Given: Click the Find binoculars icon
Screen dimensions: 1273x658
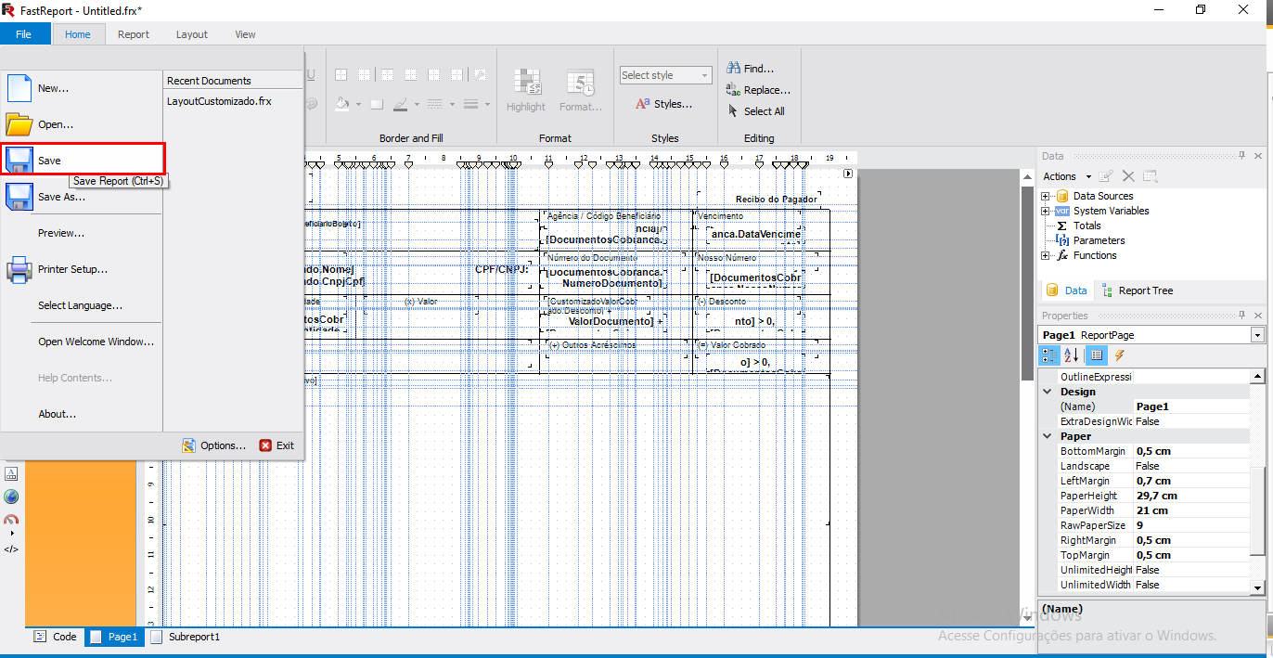Looking at the screenshot, I should coord(733,68).
